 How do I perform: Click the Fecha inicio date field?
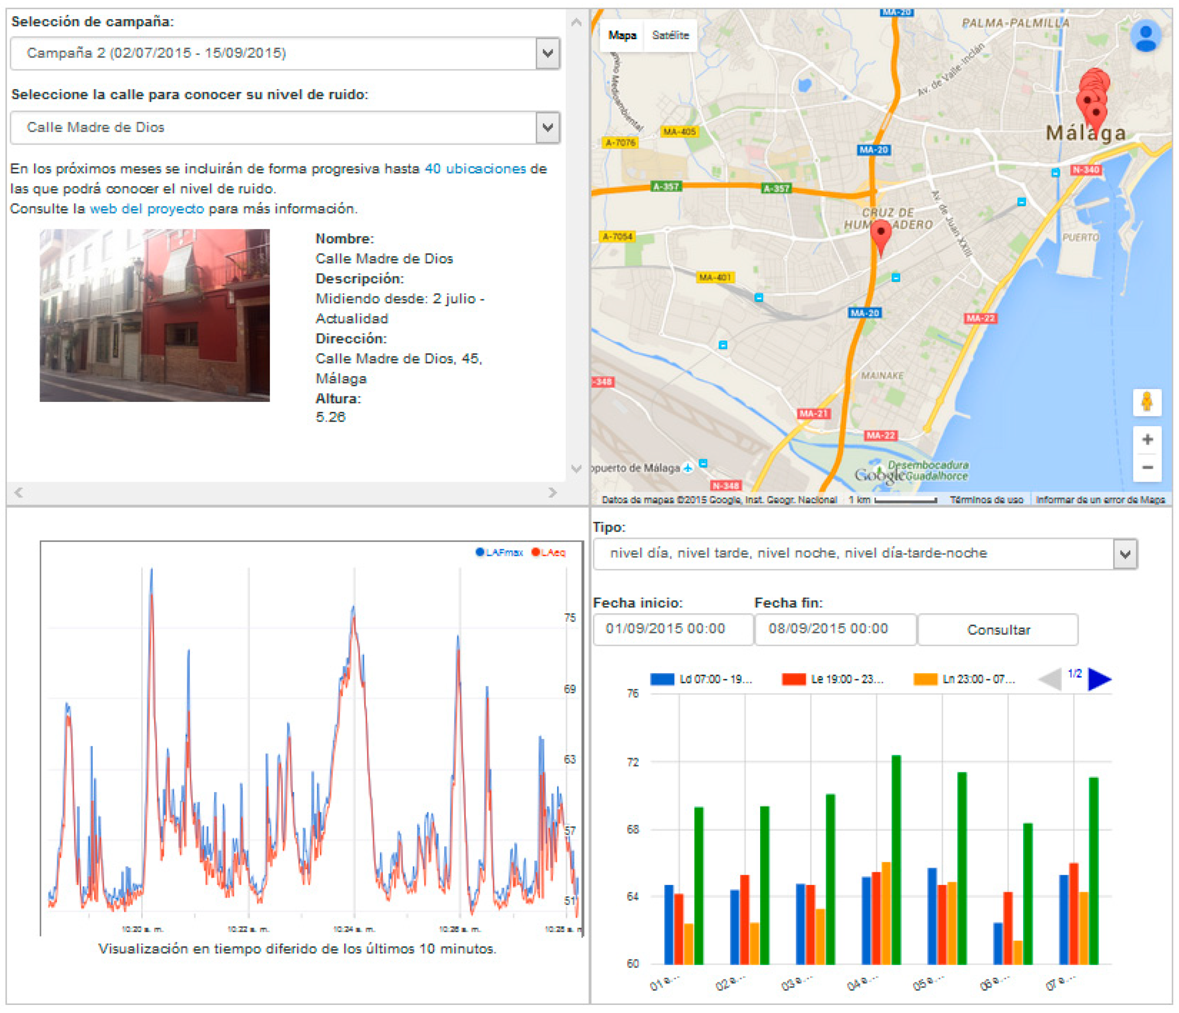pyautogui.click(x=672, y=629)
